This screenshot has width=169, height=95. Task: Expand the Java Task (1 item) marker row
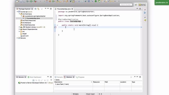[x=56, y=84]
